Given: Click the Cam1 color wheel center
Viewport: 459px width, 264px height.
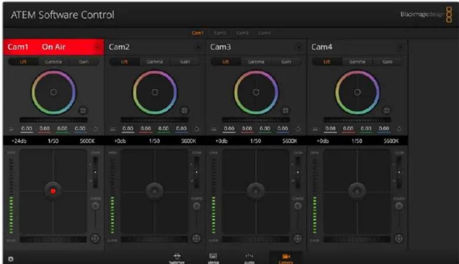Looking at the screenshot, I should [54, 92].
